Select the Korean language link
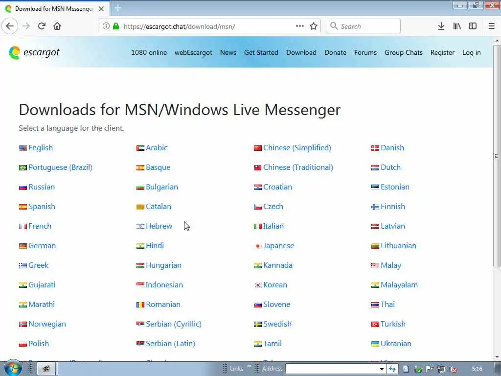501x376 pixels. point(275,285)
